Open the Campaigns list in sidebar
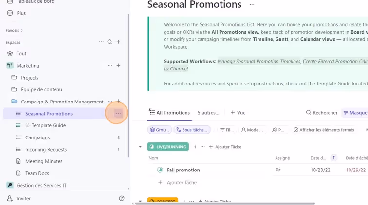This screenshot has width=368, height=205. pos(37,137)
